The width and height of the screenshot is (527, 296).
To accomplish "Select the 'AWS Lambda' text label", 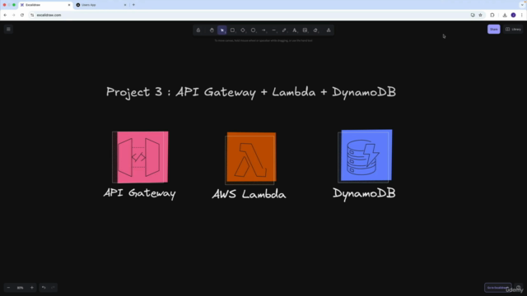I will 249,194.
